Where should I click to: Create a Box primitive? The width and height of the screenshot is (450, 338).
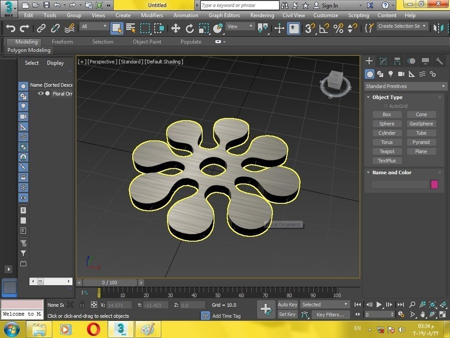387,114
